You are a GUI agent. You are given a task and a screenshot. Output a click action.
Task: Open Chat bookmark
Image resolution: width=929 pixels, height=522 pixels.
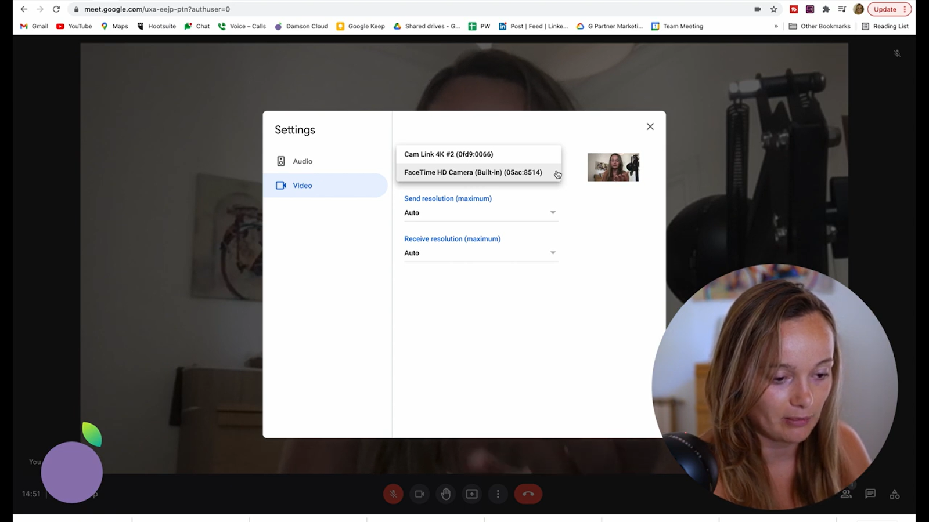tap(197, 26)
